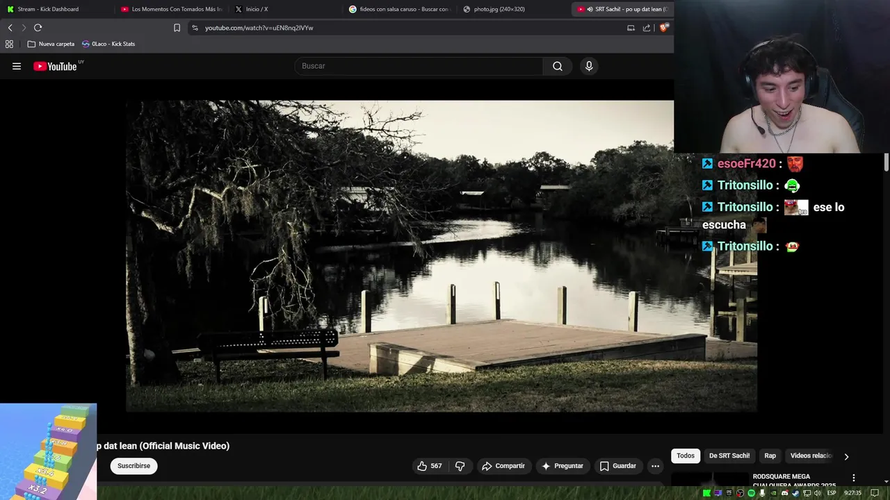This screenshot has height=500, width=890.
Task: Click the video title Official Music Video
Action: tap(163, 446)
